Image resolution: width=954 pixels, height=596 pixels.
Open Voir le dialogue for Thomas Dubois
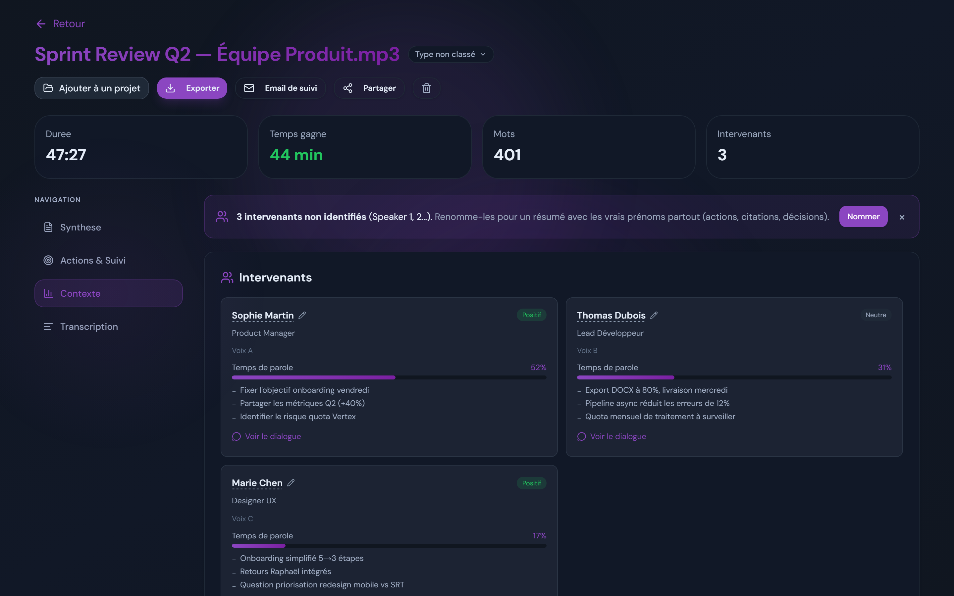click(x=611, y=436)
